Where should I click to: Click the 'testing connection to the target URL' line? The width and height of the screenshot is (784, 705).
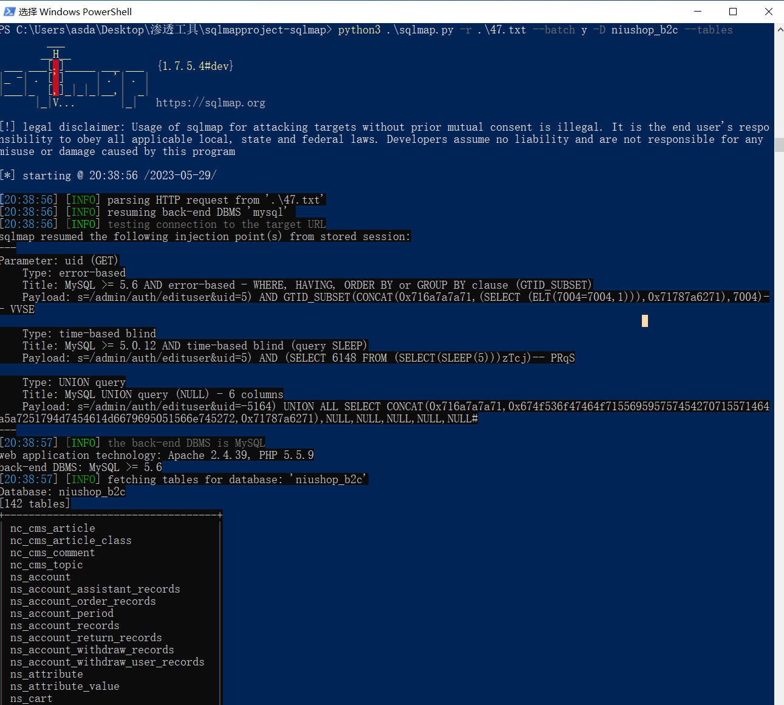(x=163, y=224)
